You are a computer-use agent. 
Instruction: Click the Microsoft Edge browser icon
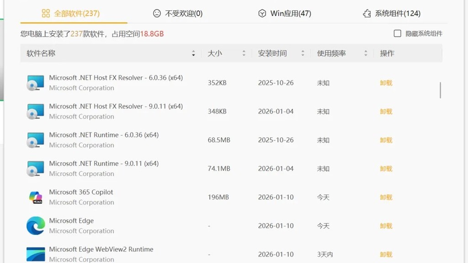coord(36,226)
